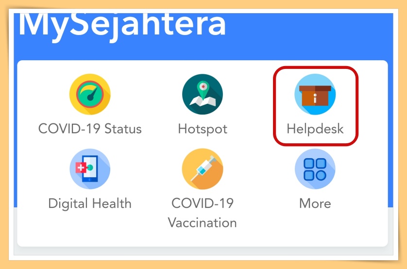
Task: Click the round shape inside the More icon
Action: click(x=321, y=176)
